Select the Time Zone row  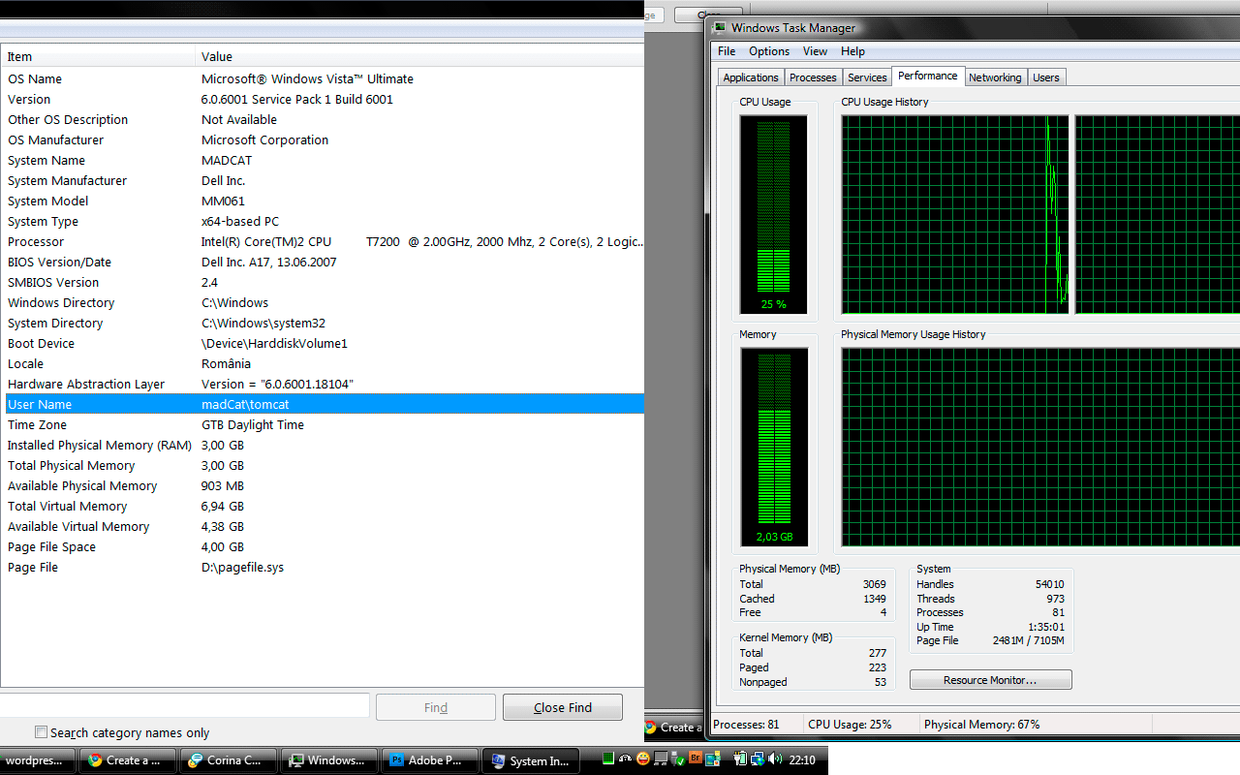pyautogui.click(x=322, y=425)
